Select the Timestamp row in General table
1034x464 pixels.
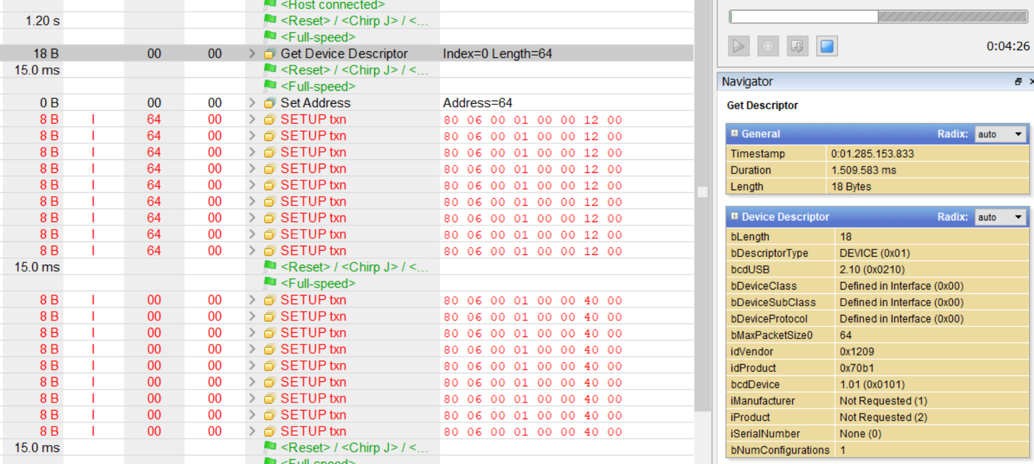point(876,153)
